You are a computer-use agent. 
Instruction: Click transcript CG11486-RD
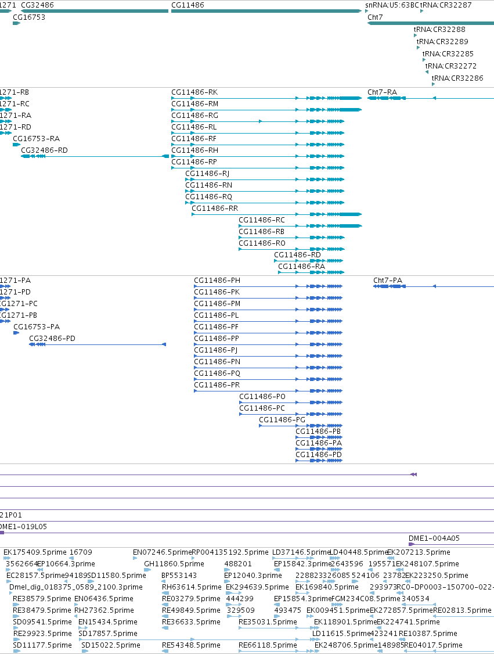coord(308,261)
